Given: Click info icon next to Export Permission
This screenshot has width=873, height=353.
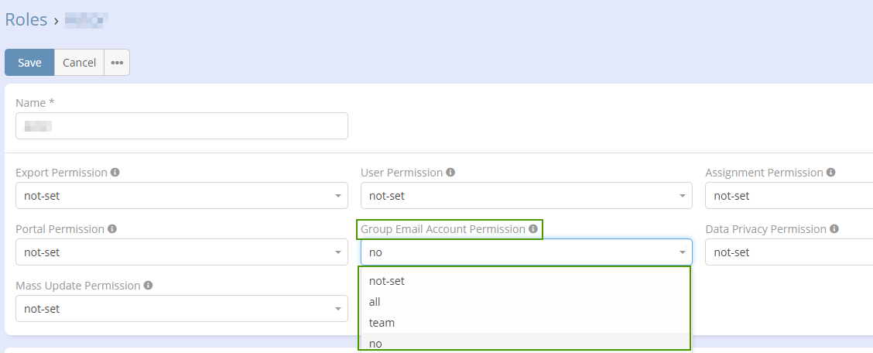Looking at the screenshot, I should click(x=115, y=173).
